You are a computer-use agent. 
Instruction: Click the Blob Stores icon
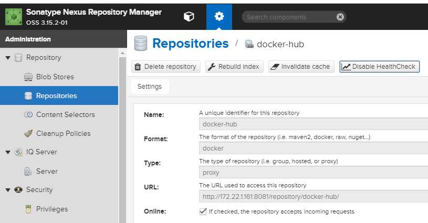(28, 77)
